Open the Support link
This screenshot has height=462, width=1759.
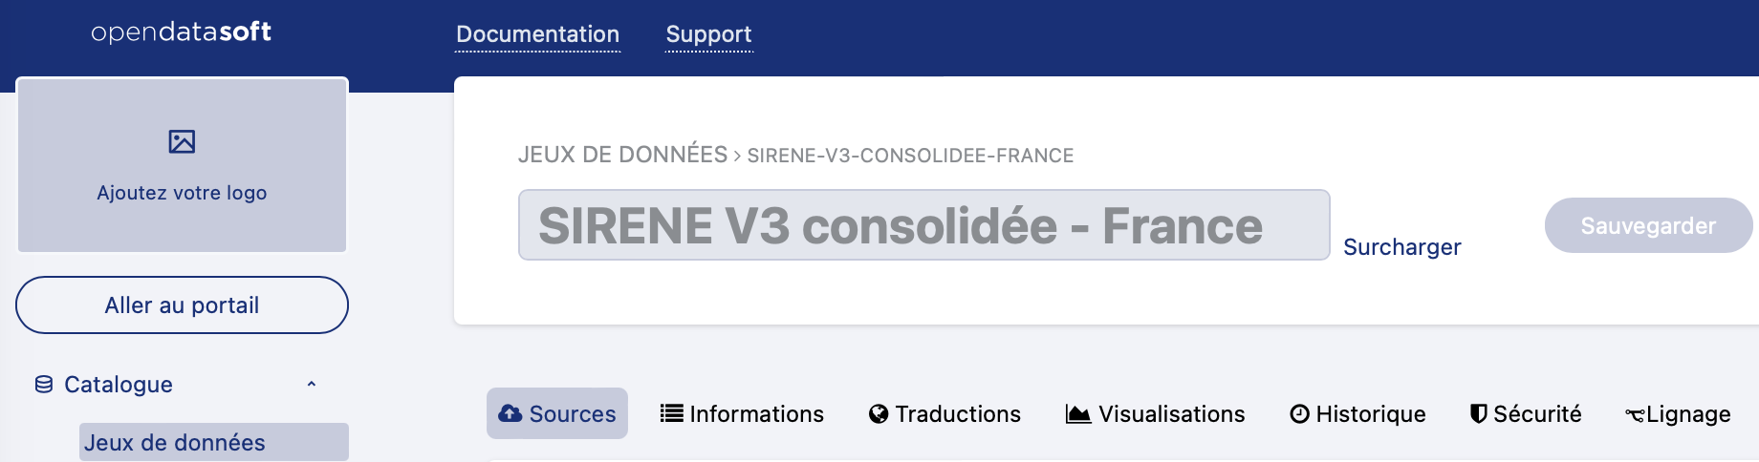pos(708,34)
